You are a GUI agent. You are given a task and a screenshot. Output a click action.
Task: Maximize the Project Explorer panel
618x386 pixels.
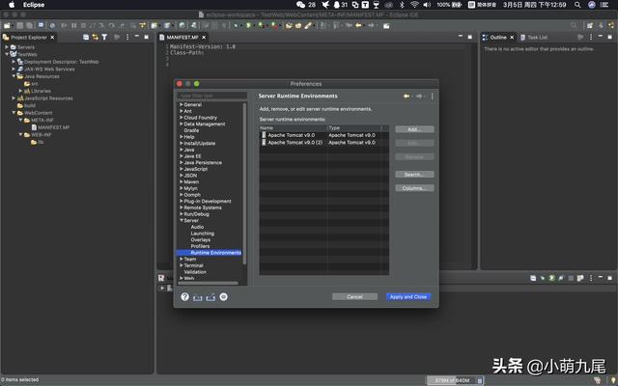click(x=146, y=37)
